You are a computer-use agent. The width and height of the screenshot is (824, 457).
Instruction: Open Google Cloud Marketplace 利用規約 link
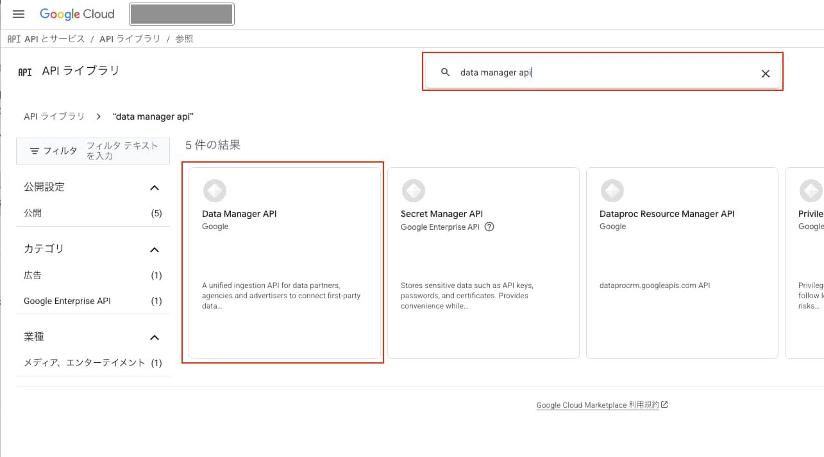click(598, 405)
